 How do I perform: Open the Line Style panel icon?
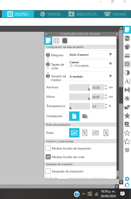click(127, 55)
